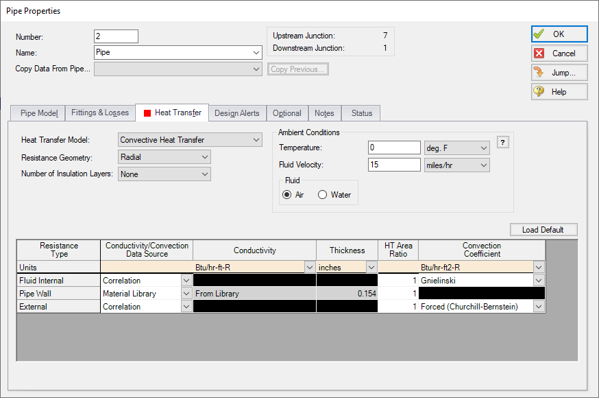Viewport: 599px width, 398px height.
Task: Open the External convection coefficient dropdown
Action: 539,307
